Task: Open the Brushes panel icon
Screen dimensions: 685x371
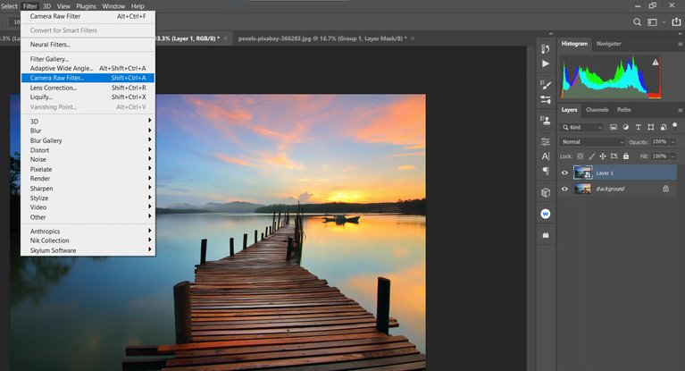Action: coord(546,100)
